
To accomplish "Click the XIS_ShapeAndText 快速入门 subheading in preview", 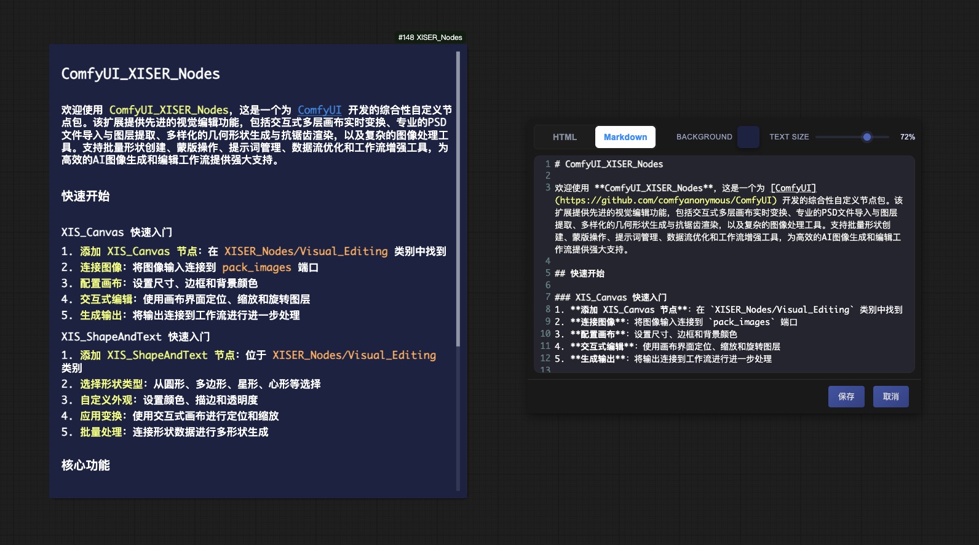I will [135, 337].
